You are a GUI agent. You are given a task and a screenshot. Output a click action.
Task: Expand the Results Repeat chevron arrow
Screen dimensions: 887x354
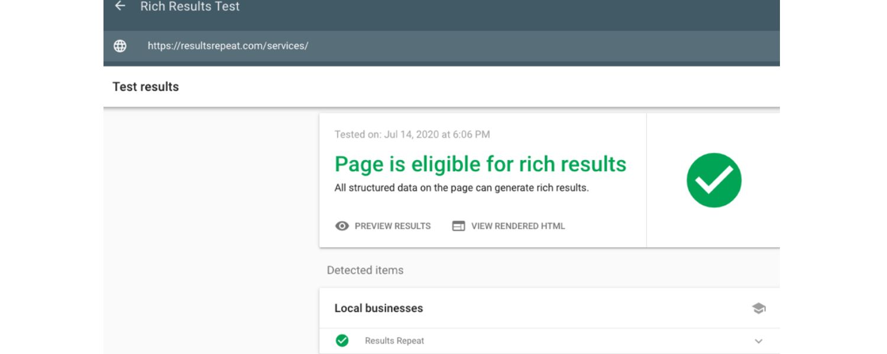(x=759, y=341)
